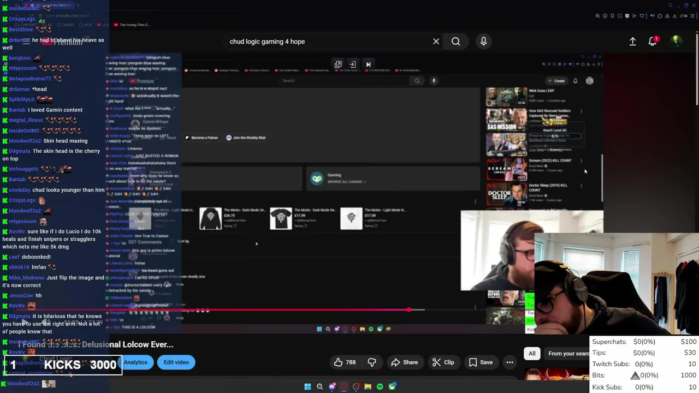Open the Analytics button
Viewport: 699px width, 393px height.
[x=135, y=362]
